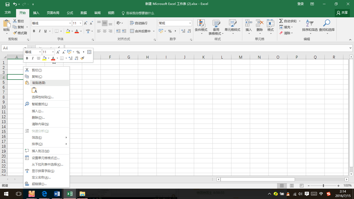
Task: Switch to Page Layout view in status bar
Action: click(292, 186)
